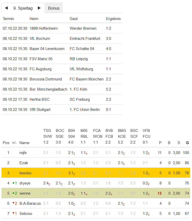Click red down arrow beside Seboso
Screen dimensions: 192x221
pyautogui.click(x=13, y=213)
